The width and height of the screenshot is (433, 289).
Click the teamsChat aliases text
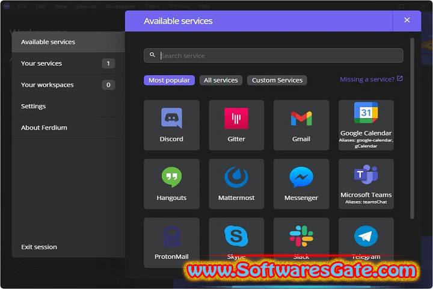[366, 202]
